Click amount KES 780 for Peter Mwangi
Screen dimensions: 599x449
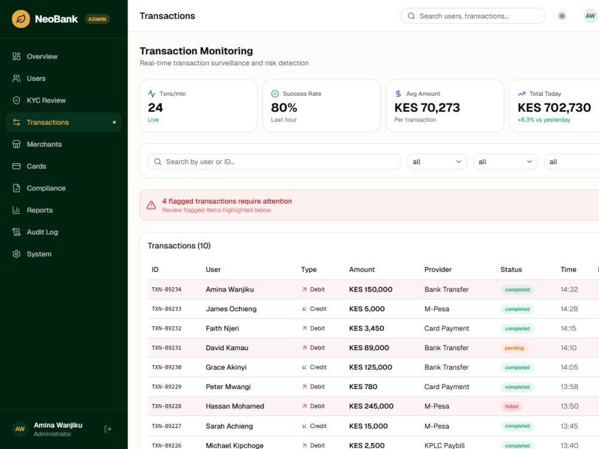tap(363, 387)
